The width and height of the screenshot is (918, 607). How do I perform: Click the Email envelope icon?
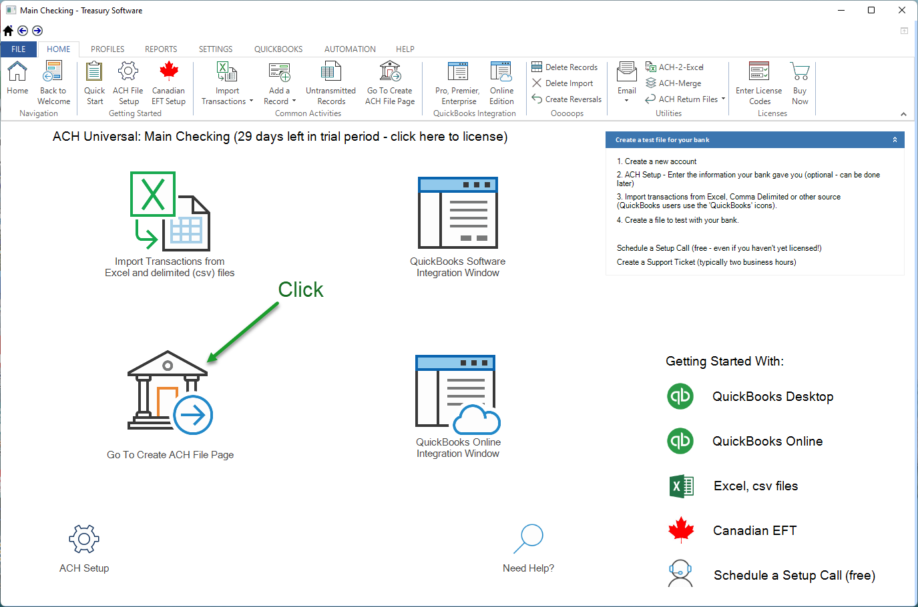[627, 71]
